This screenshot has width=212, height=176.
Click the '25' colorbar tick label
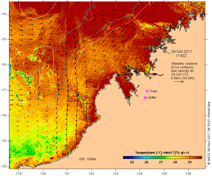132,162
